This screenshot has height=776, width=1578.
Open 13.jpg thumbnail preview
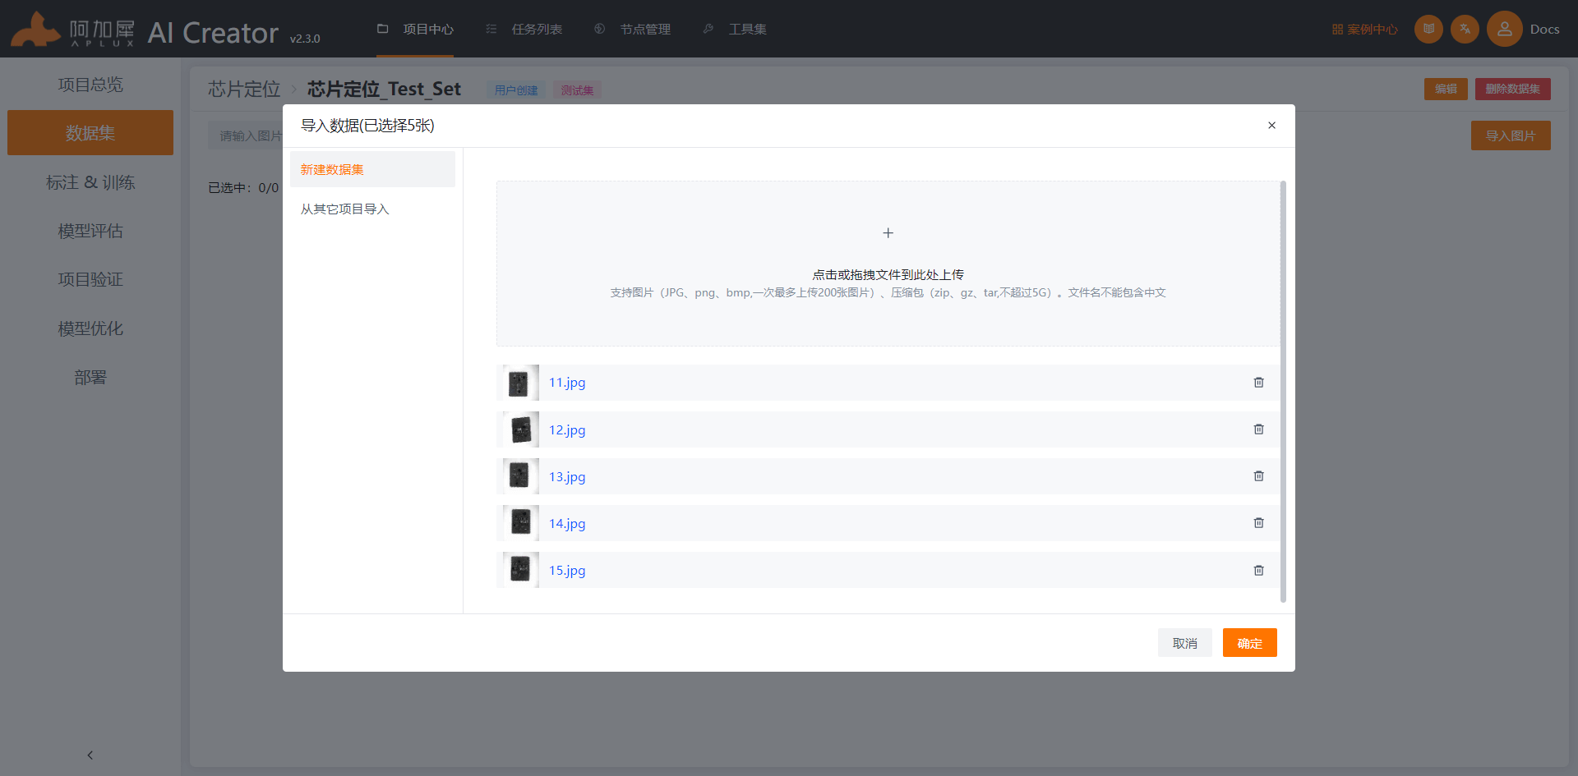tap(519, 476)
